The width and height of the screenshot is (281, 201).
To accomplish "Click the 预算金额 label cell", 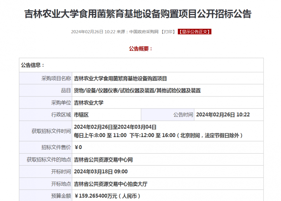I will click(x=46, y=196).
